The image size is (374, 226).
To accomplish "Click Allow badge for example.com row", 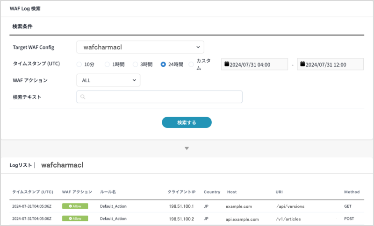I will (x=75, y=206).
